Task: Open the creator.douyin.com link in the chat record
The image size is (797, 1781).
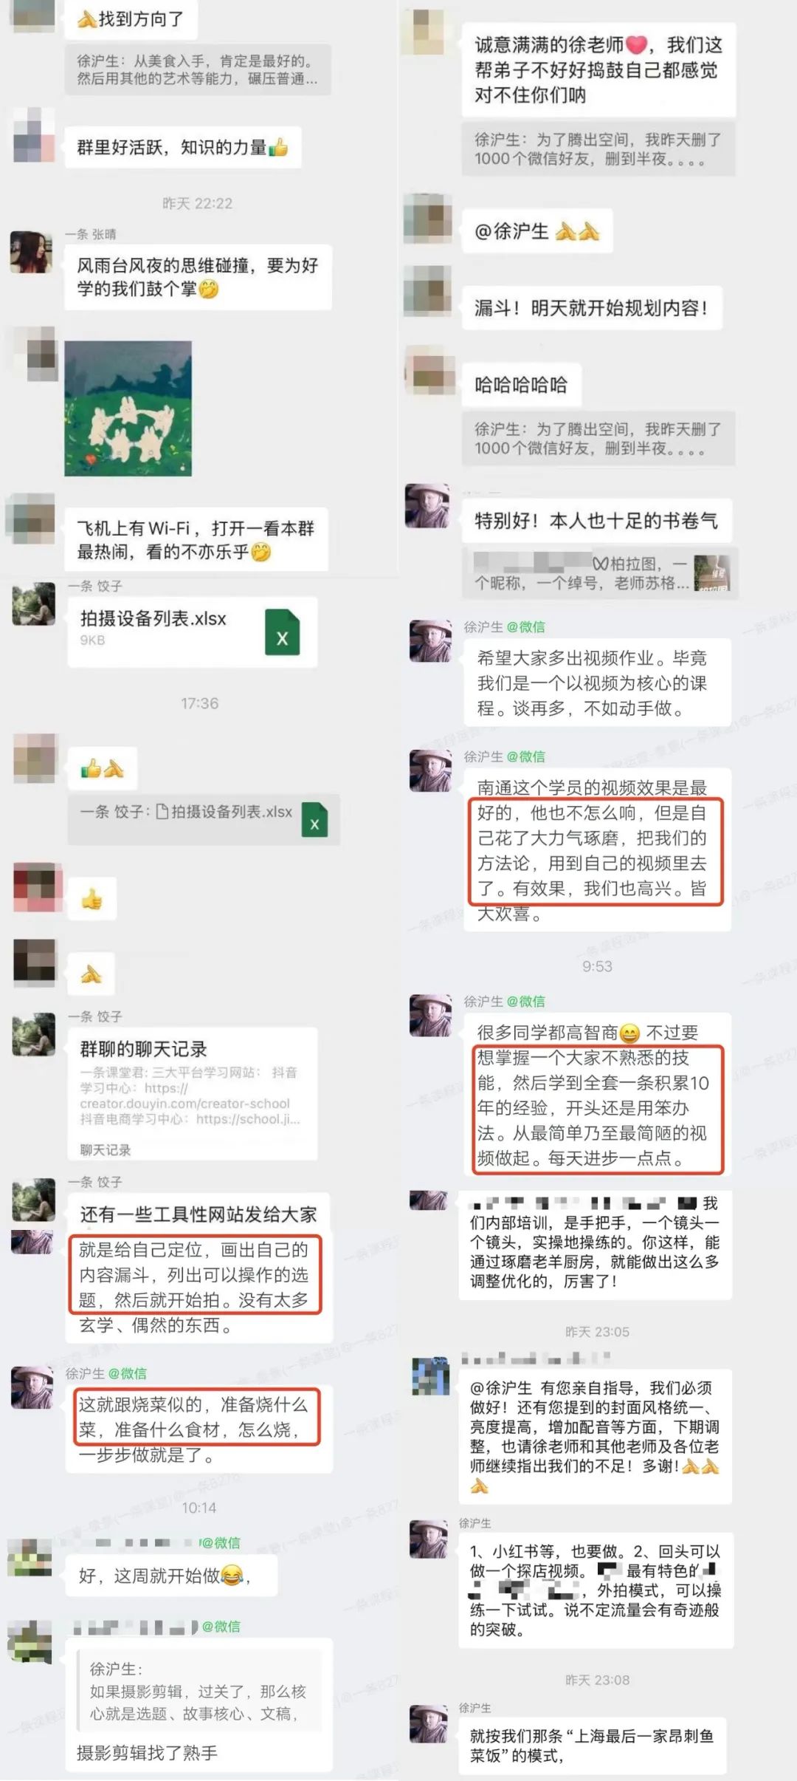Action: (184, 1103)
